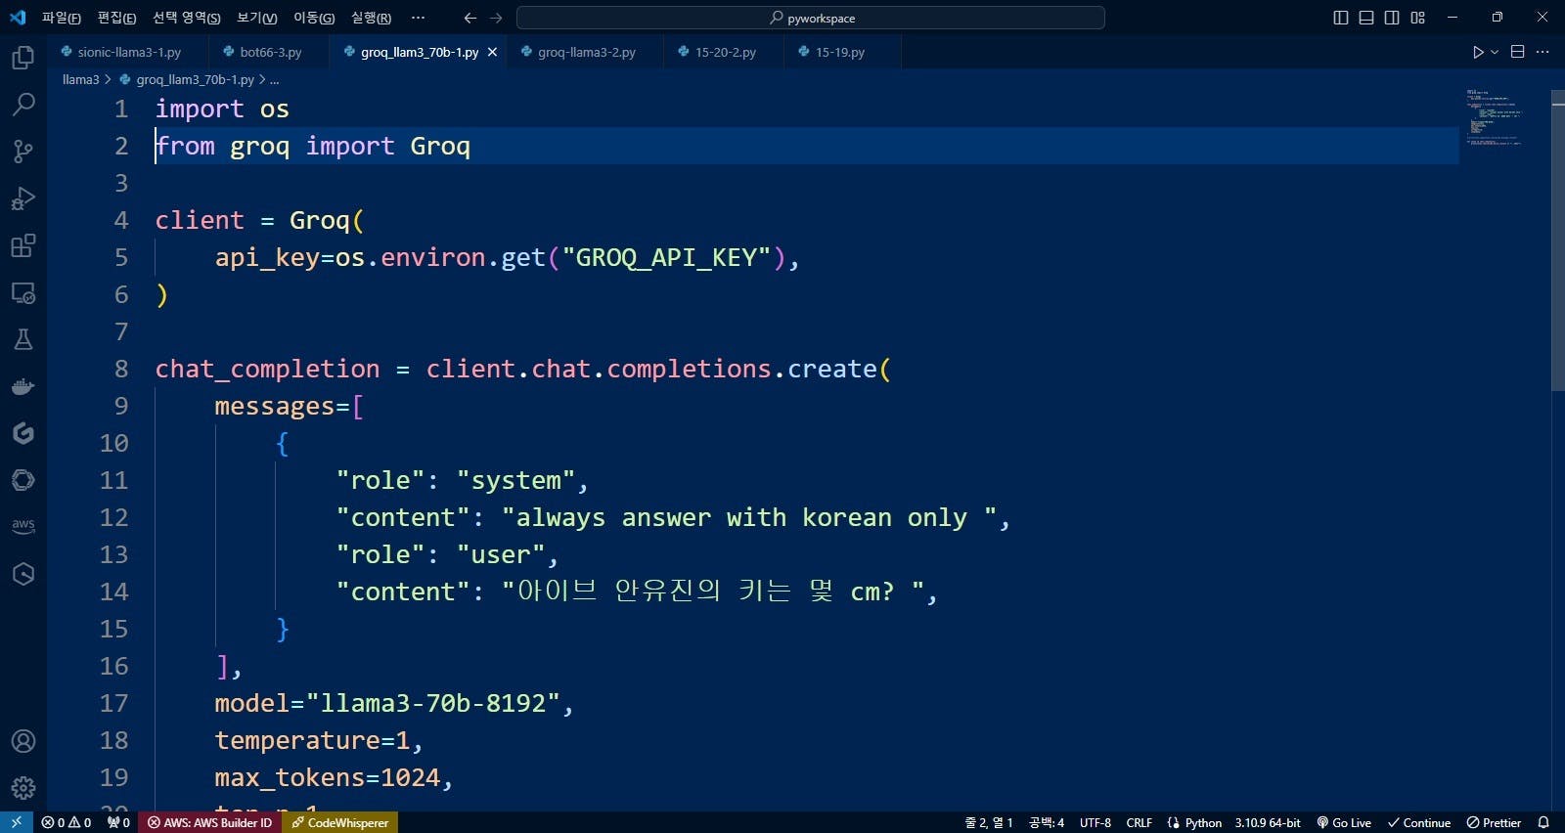Change indentation via 공백: 4
The height and width of the screenshot is (833, 1565).
point(1047,822)
